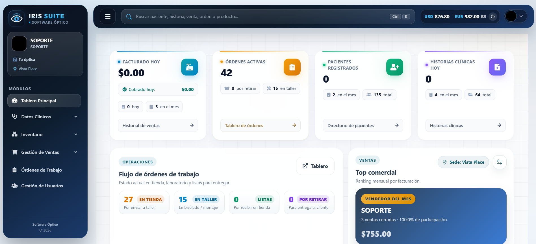Screen dimensions: 536x244
Task: Click the green check icon by Cobrado hoy
Action: click(x=125, y=89)
